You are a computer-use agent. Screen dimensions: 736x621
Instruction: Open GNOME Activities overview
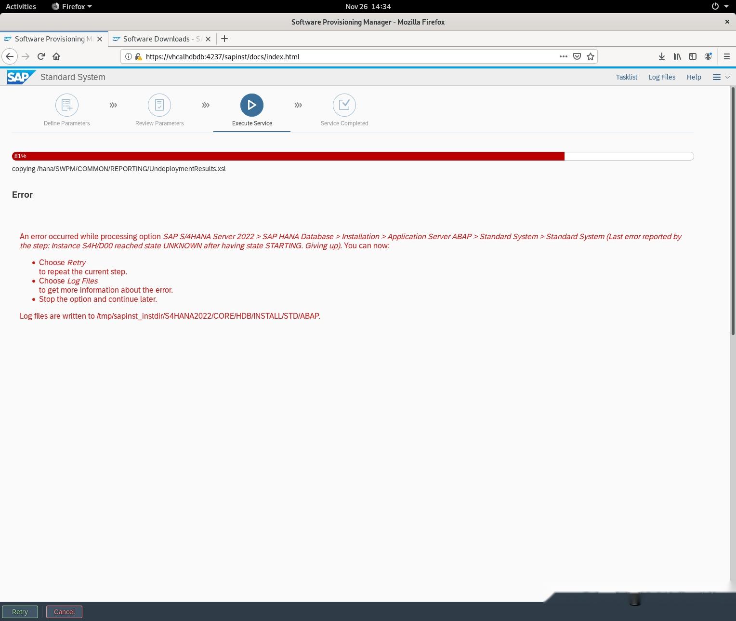coord(21,6)
